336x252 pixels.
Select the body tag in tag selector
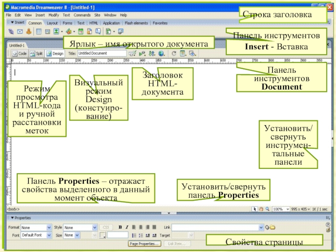(x=13, y=209)
